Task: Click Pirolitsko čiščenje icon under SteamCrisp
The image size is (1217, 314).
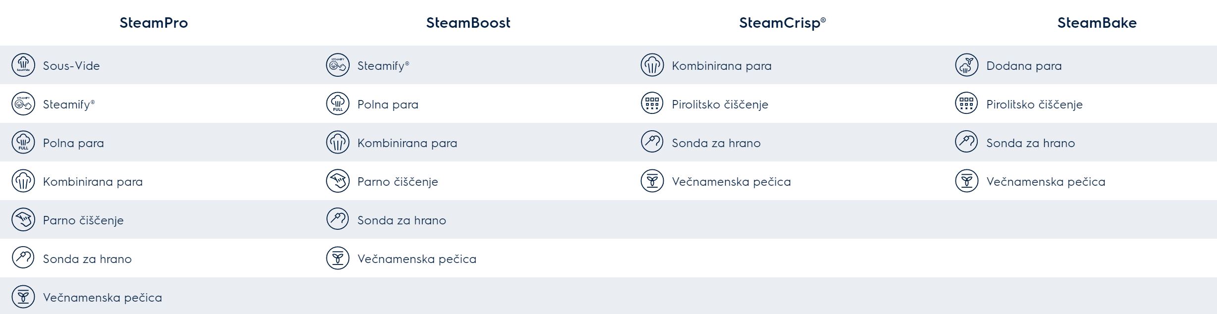Action: pyautogui.click(x=652, y=104)
